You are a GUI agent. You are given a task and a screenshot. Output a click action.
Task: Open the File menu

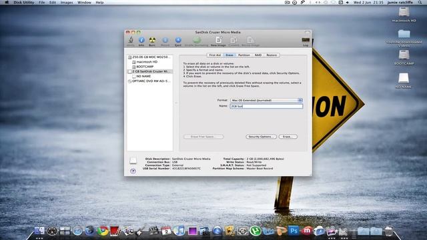pyautogui.click(x=41, y=3)
